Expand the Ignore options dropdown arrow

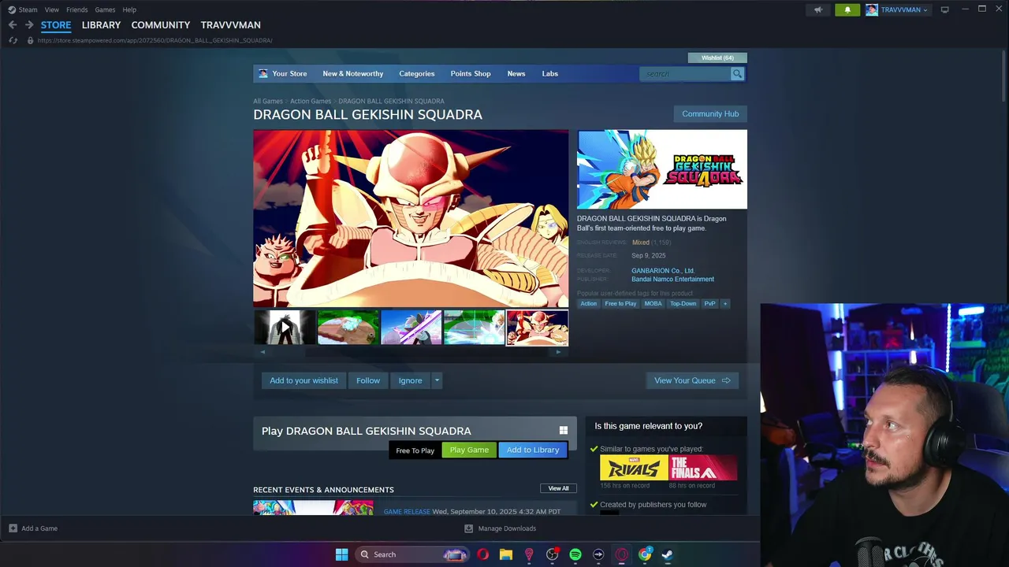click(437, 380)
